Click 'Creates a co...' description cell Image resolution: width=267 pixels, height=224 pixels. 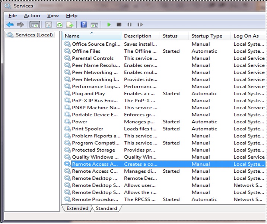(x=141, y=164)
